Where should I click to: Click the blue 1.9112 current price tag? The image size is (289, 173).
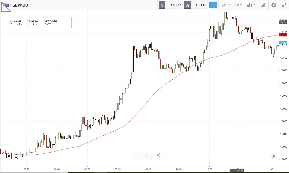pyautogui.click(x=283, y=43)
